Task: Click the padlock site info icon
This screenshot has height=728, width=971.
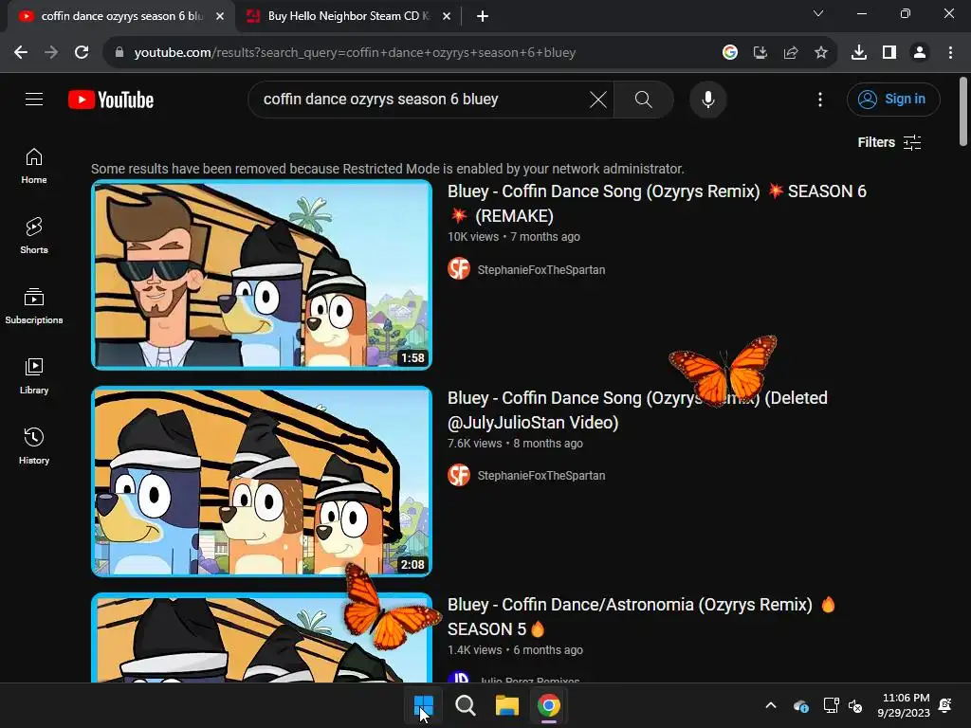Action: click(x=119, y=53)
